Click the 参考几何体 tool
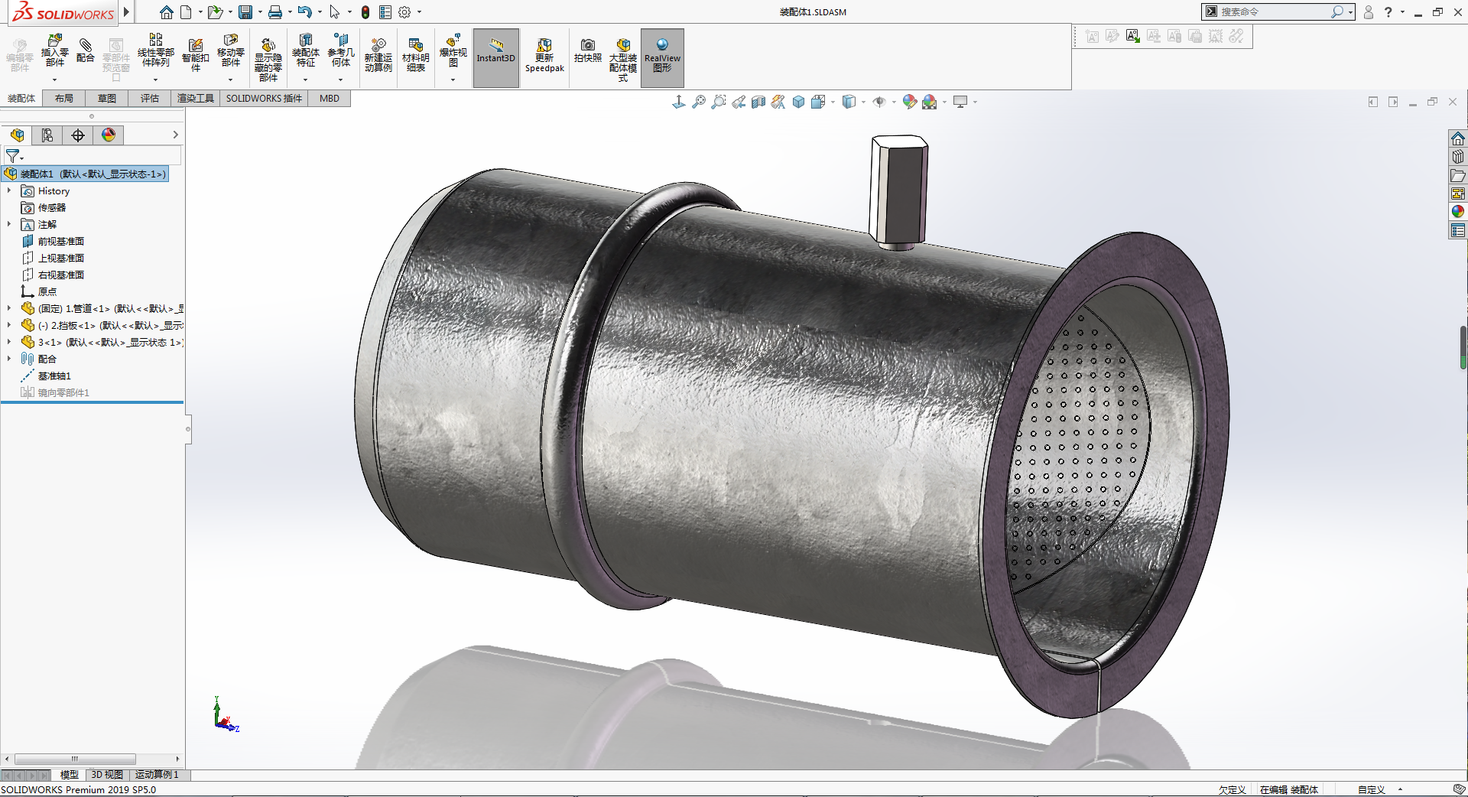Viewport: 1468px width, 797px height. (x=341, y=51)
